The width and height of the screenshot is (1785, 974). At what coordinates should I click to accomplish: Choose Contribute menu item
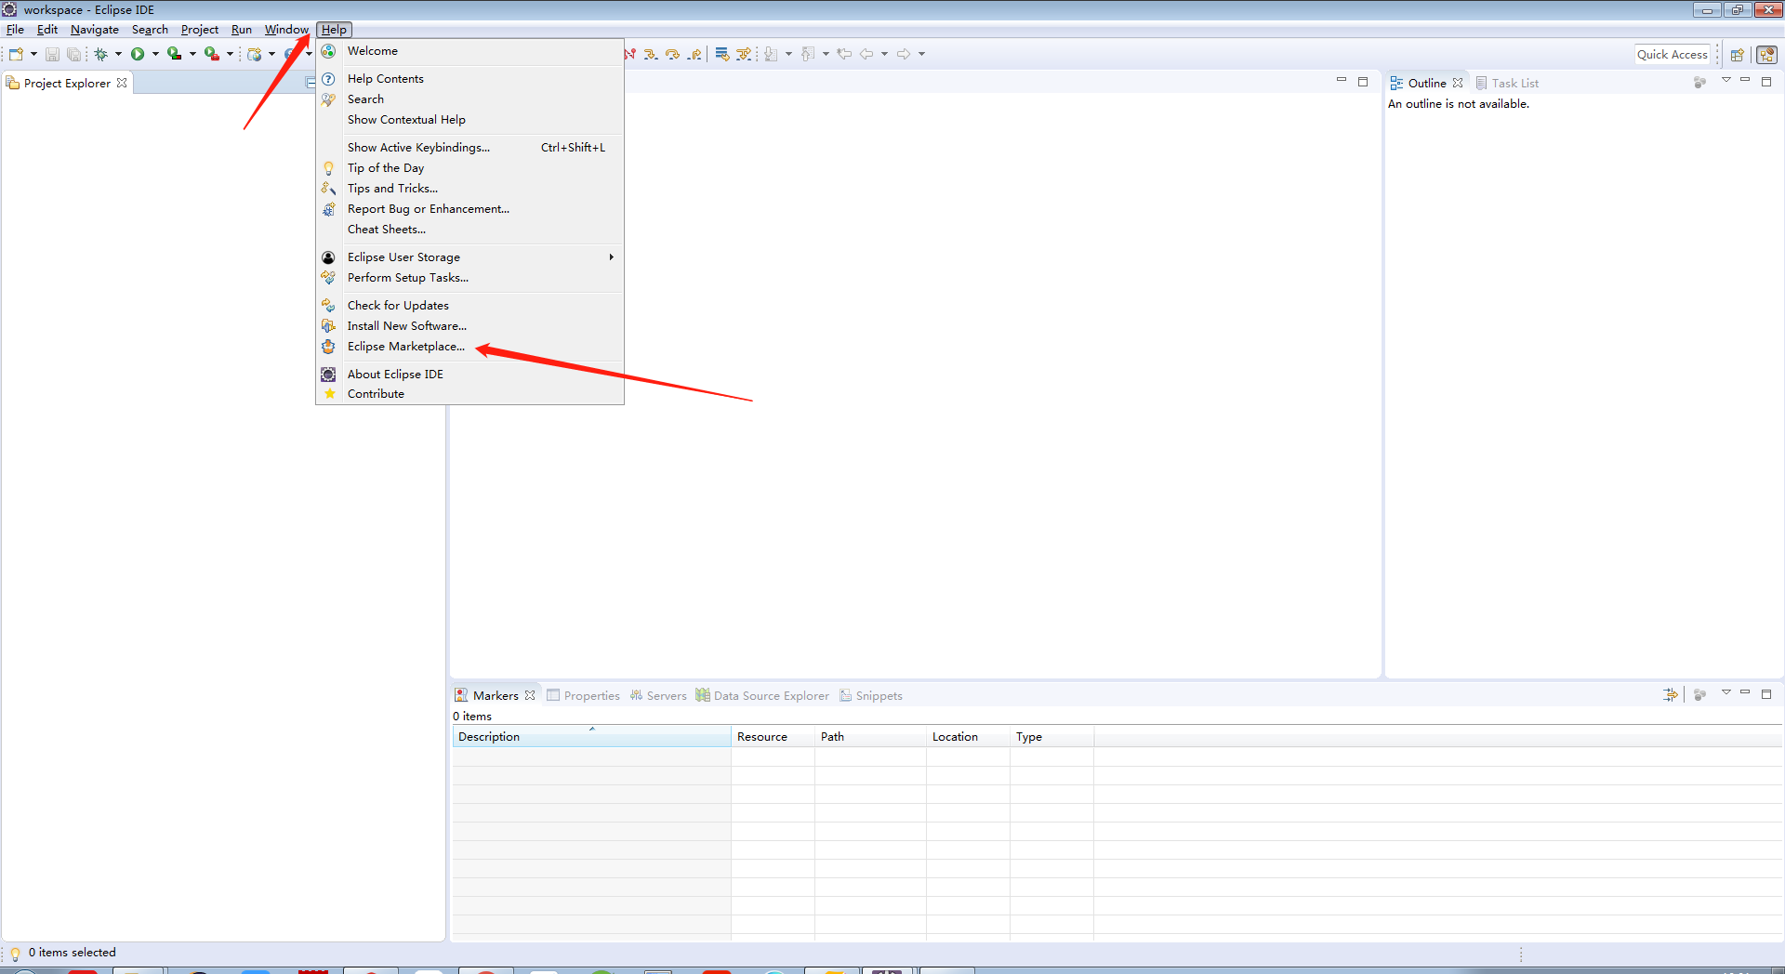[469, 394]
